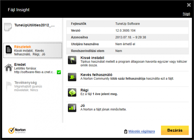Click the Norton by Symantec logo
The width and height of the screenshot is (194, 140).
click(17, 130)
